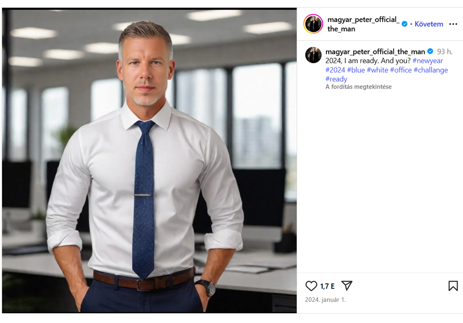This screenshot has width=463, height=323.
Task: Click verified badge in header
Action: pos(405,24)
